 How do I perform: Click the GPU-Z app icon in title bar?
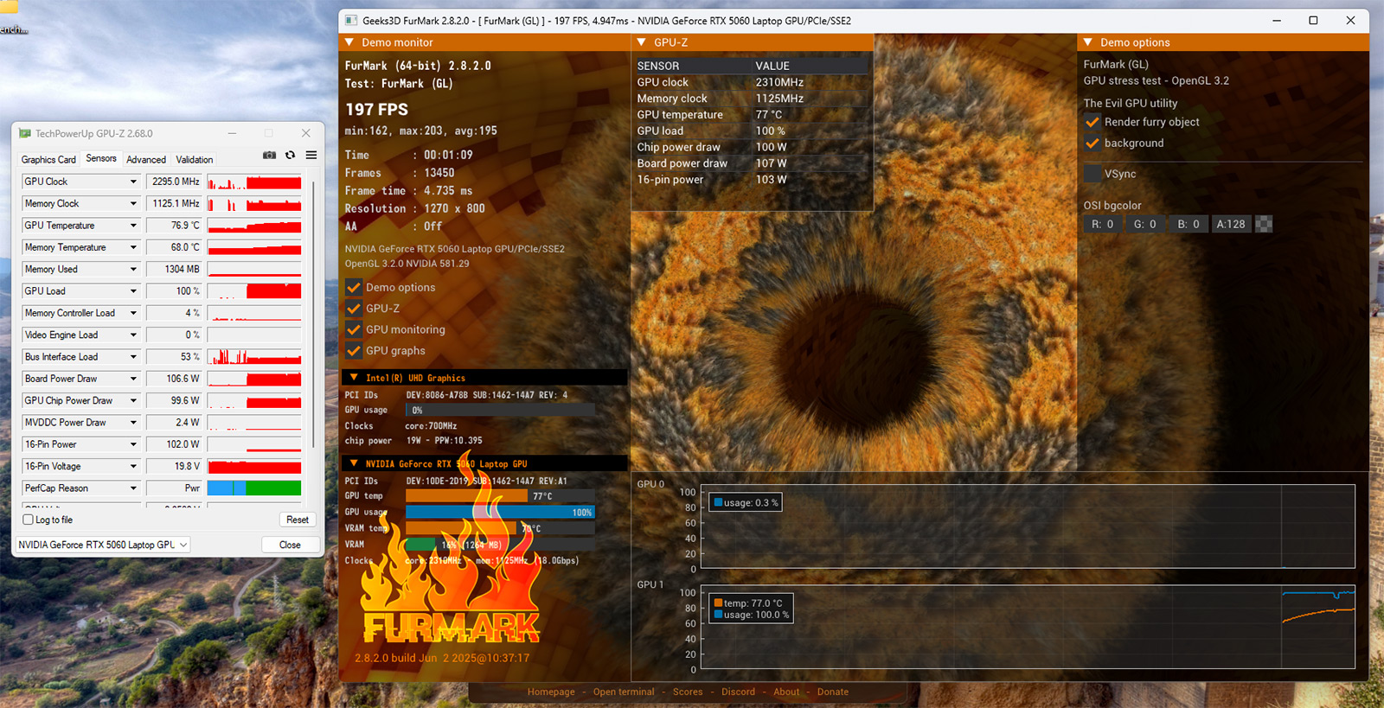pos(25,133)
